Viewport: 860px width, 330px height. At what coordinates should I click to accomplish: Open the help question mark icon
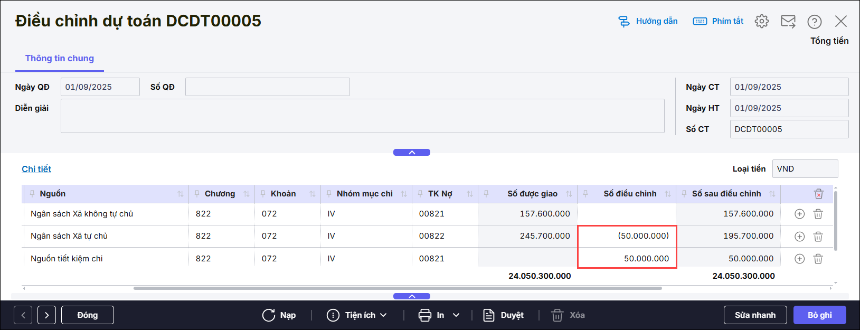tap(814, 22)
